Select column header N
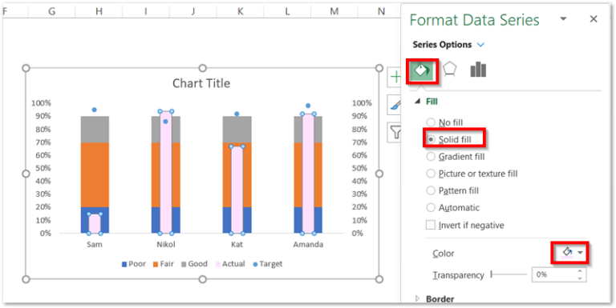Screen dimensions: 616x308 click(x=381, y=12)
